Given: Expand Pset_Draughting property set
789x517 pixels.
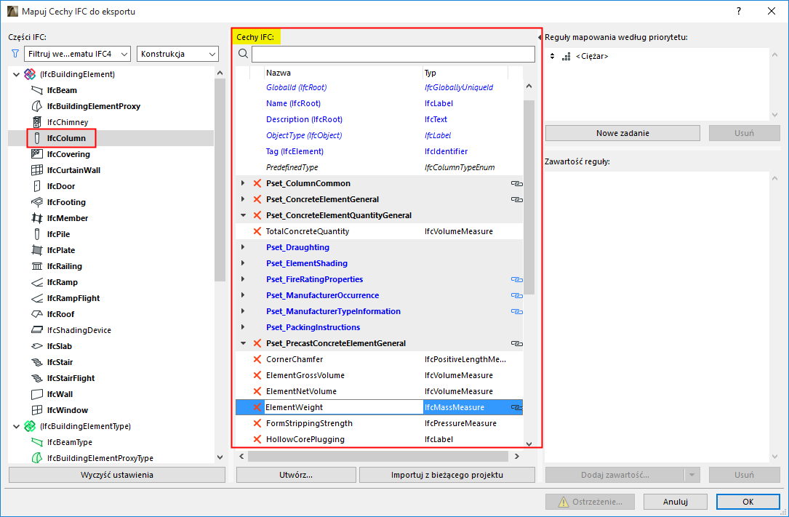Looking at the screenshot, I should [x=243, y=247].
